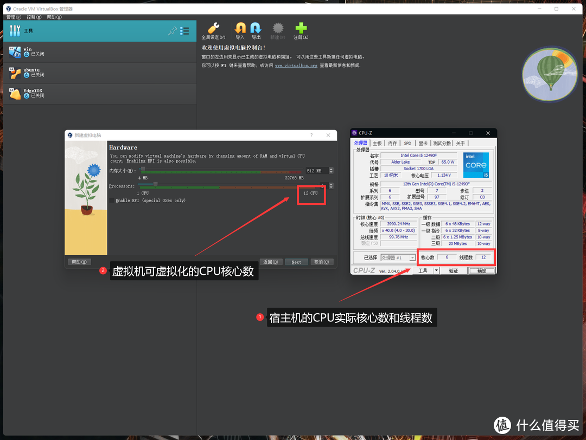586x440 pixels.
Task: Click the 验证 validate button in CPU-Z
Action: click(x=453, y=271)
